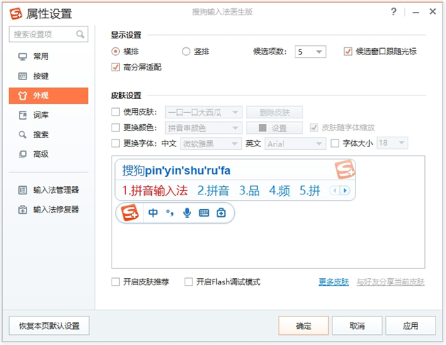This screenshot has height=345, width=446.
Task: Click the composition text 搜狗pin'yin'shu'ru'fa
Action: coord(176,170)
